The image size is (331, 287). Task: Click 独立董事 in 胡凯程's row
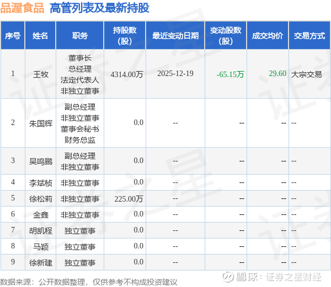tap(80, 231)
